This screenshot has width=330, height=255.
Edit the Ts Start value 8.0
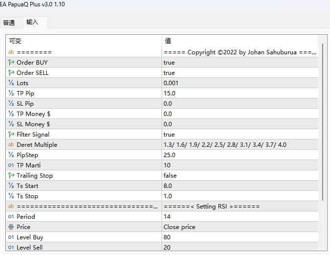(240, 185)
